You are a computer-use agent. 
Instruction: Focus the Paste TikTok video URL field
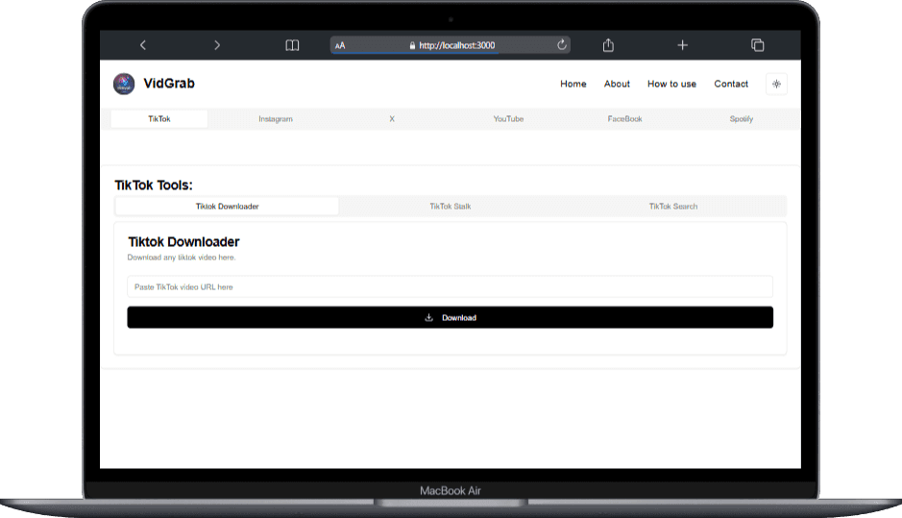tap(450, 286)
